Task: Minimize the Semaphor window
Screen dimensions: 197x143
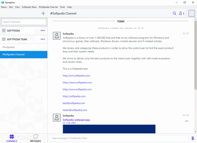Action: (177, 2)
